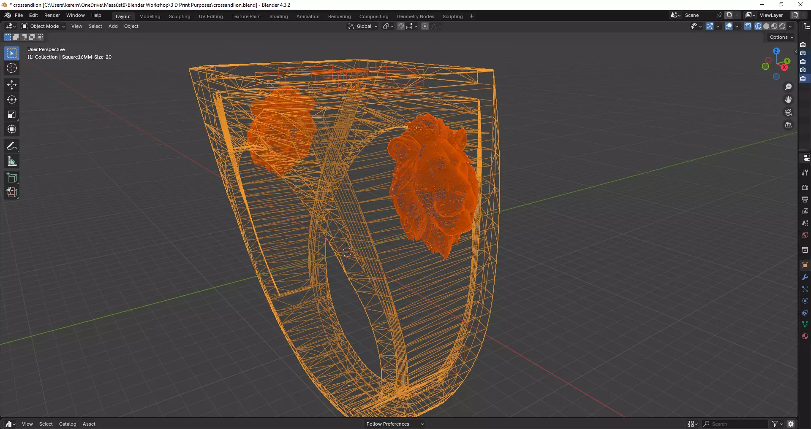Select the Measure ruler tool
Screen dimensions: 811x429
click(12, 161)
